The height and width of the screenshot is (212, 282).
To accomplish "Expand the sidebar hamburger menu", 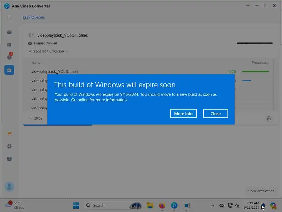I will point(9,17).
